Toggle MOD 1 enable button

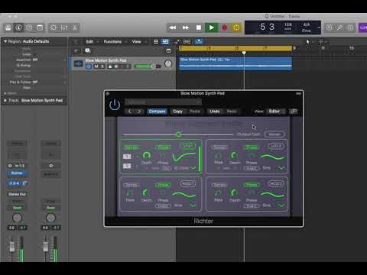[x=188, y=183]
